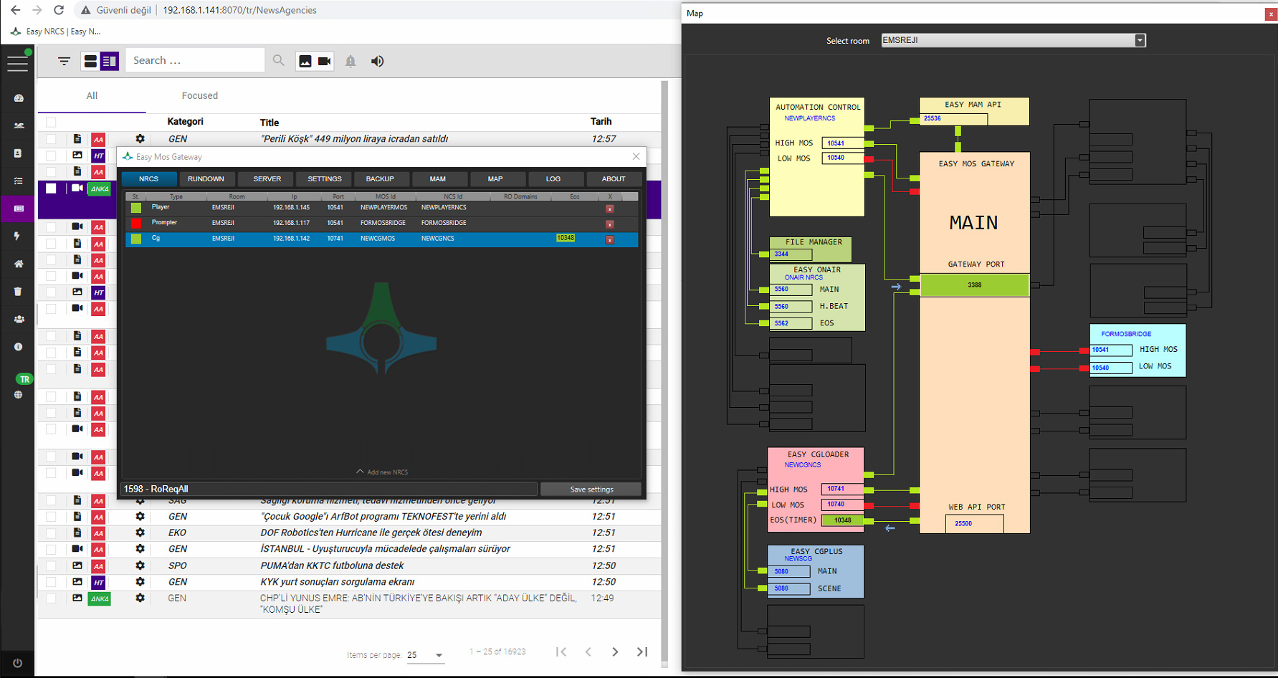This screenshot has width=1278, height=678.
Task: Check the CHP'Lİ YUNUS EMRE row checkbox
Action: click(51, 598)
